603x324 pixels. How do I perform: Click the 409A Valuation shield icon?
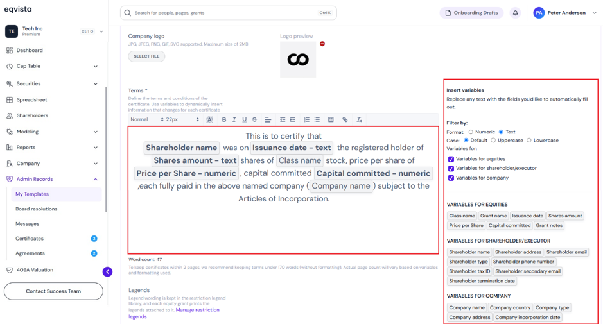[10, 270]
